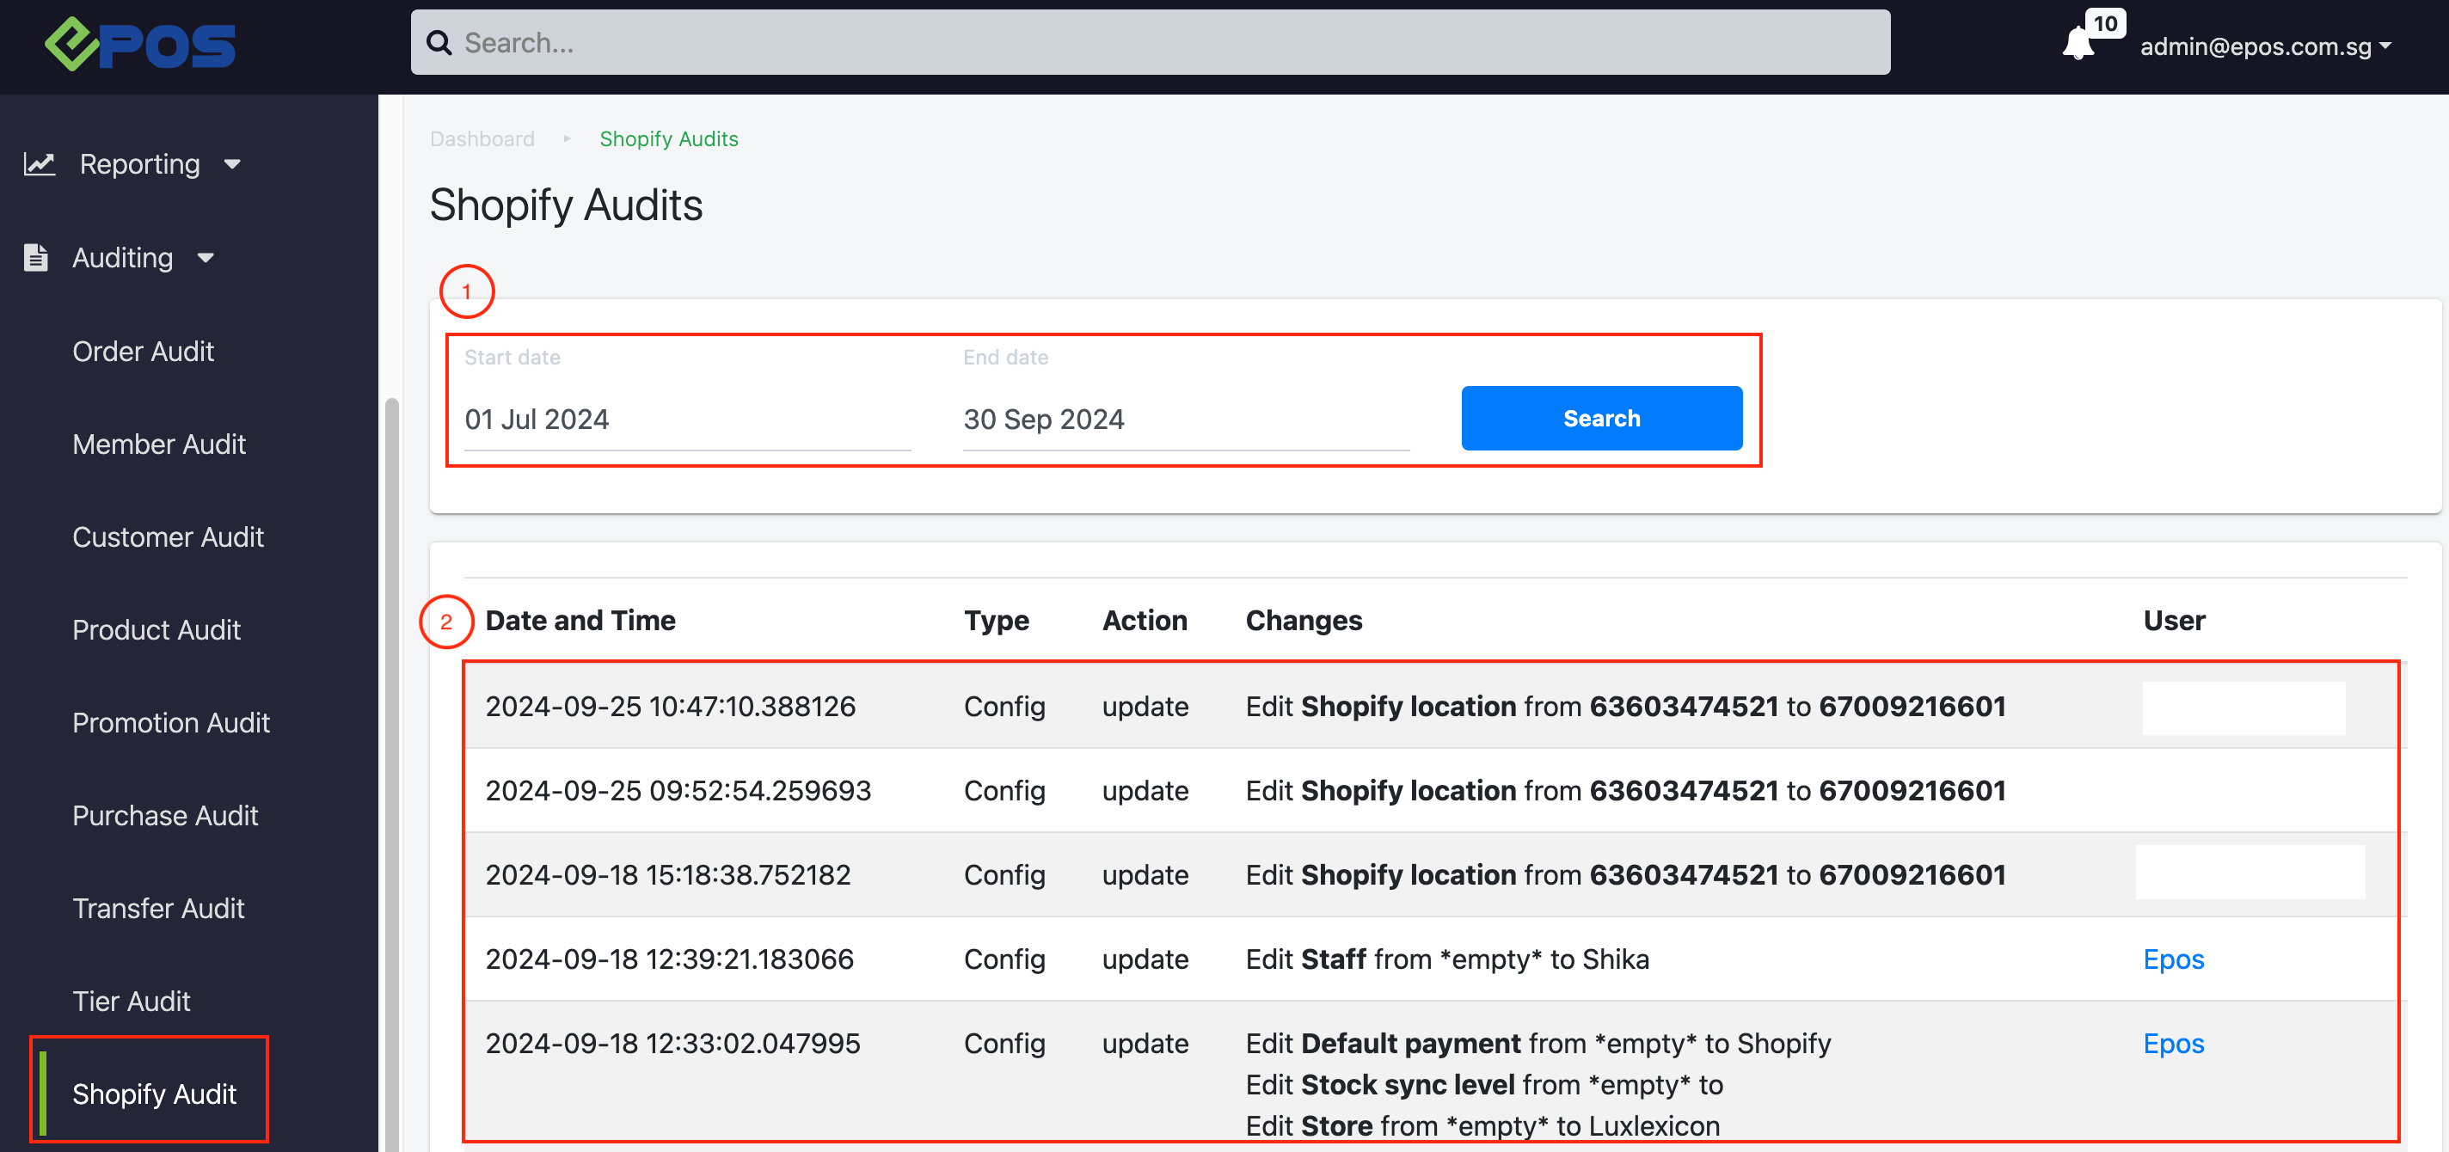The width and height of the screenshot is (2449, 1152).
Task: Go to Member Audit
Action: (x=159, y=444)
